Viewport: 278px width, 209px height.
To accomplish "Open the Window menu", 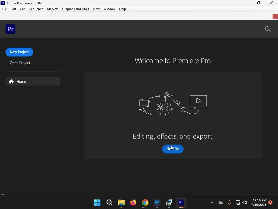I will pyautogui.click(x=109, y=9).
